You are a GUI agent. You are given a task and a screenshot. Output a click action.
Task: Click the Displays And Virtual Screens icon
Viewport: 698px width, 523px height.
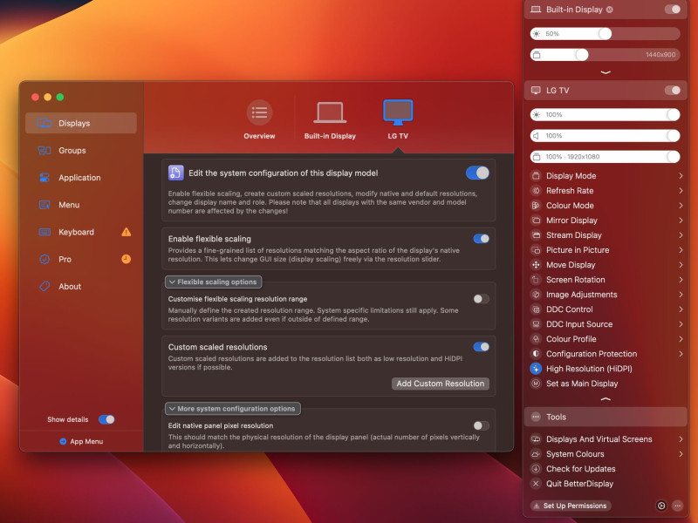click(536, 439)
